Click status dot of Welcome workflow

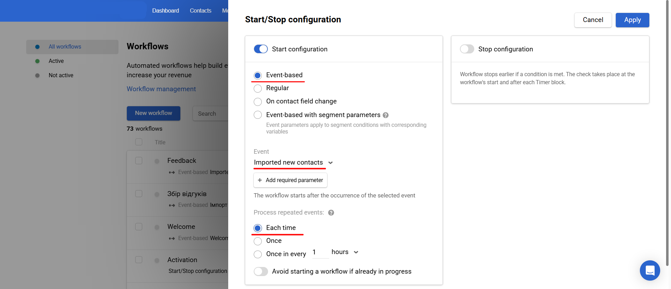157,227
